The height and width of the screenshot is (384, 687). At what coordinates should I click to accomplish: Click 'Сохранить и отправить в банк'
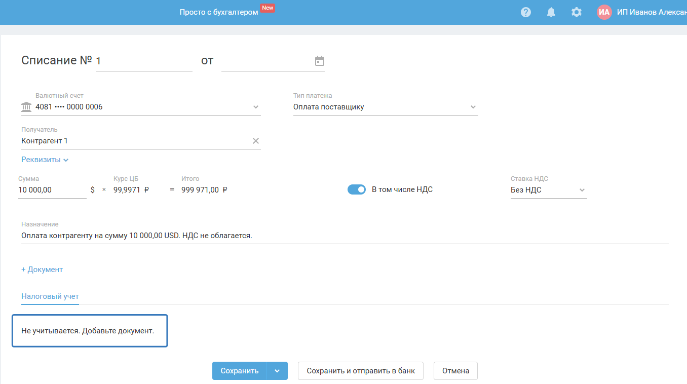tap(361, 371)
